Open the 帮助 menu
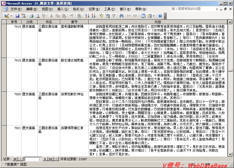Image resolution: width=234 pixels, height=168 pixels. click(x=141, y=9)
